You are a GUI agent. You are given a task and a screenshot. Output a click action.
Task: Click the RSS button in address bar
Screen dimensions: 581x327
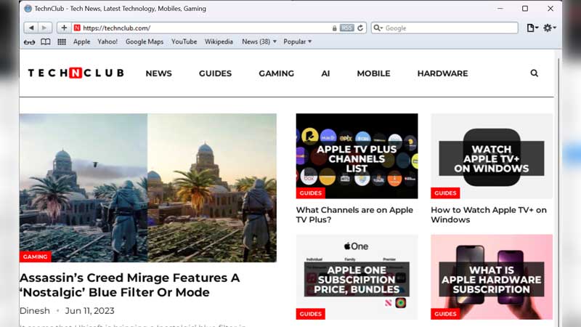click(x=347, y=28)
